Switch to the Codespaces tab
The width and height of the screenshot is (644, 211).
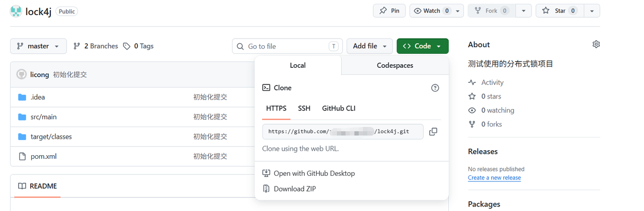point(395,65)
